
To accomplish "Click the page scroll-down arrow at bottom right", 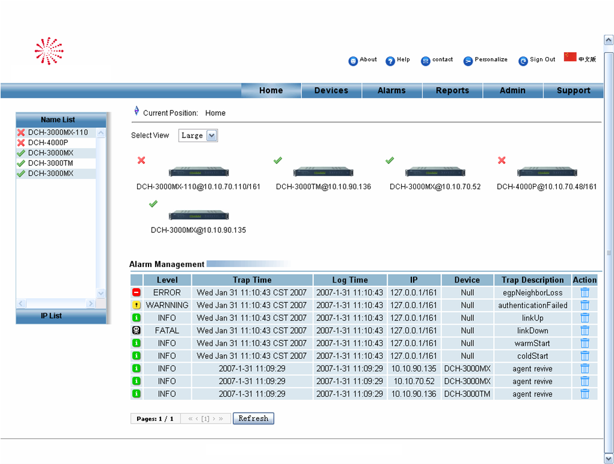I will [608, 459].
